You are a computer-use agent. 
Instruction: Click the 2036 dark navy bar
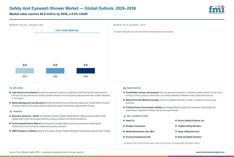(x=86, y=71)
